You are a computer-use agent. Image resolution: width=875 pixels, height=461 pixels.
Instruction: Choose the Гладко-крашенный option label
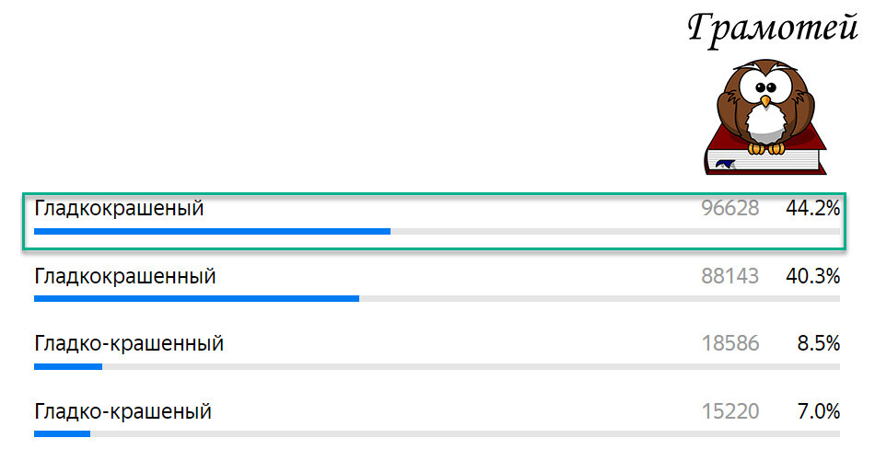coord(129,344)
